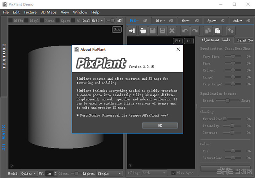This screenshot has width=255, height=178.
Task: Switch to the Normal map tab
Action: tap(190, 21)
